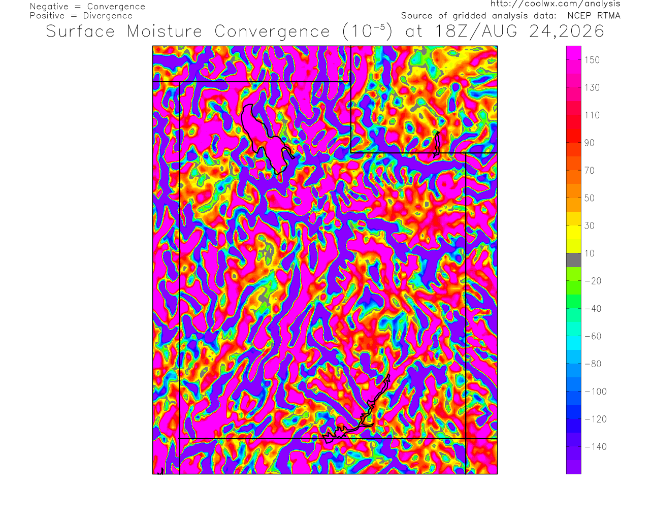The image size is (650, 520).
Task: Click the orange 50 legend band
Action: click(574, 198)
